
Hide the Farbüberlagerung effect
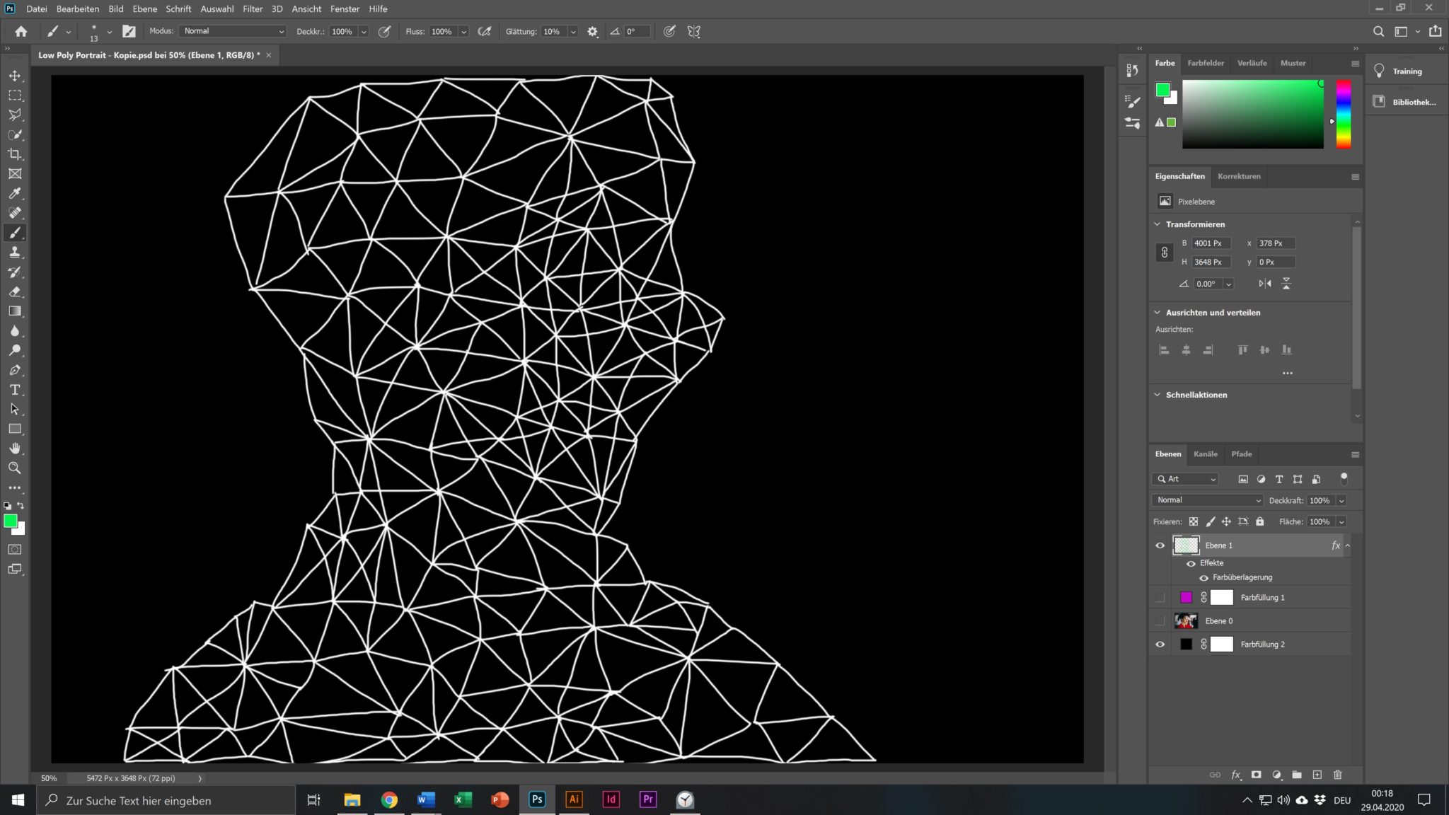[1204, 577]
